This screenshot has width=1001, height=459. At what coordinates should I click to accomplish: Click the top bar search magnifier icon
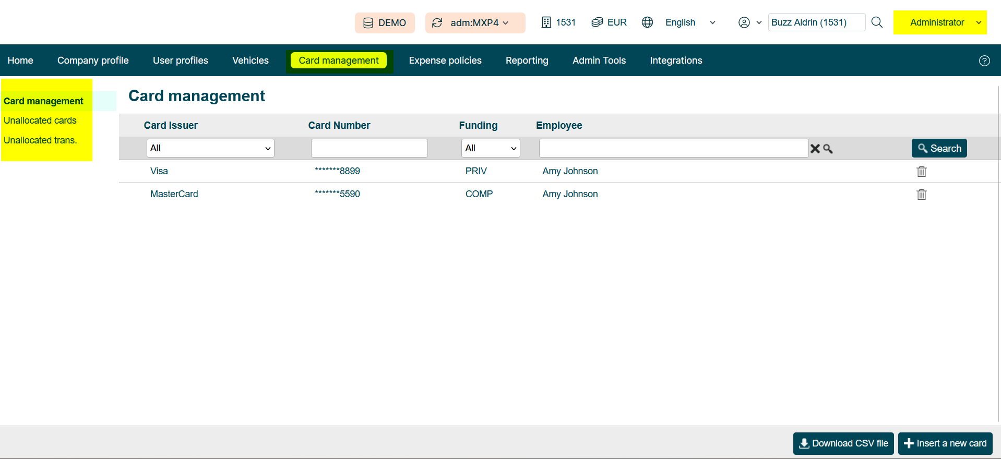(877, 22)
